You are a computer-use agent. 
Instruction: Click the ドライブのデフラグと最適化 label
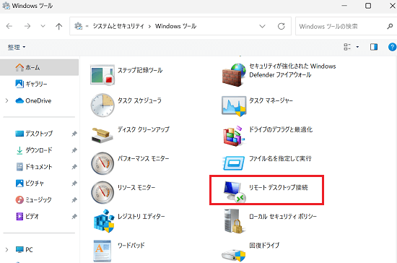[x=281, y=129]
